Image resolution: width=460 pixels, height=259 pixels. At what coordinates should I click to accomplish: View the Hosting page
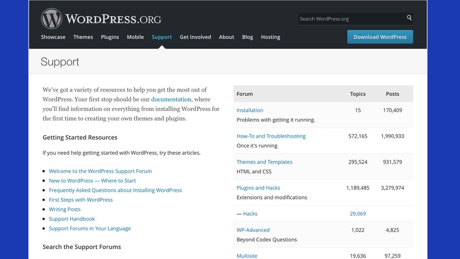[x=270, y=37]
